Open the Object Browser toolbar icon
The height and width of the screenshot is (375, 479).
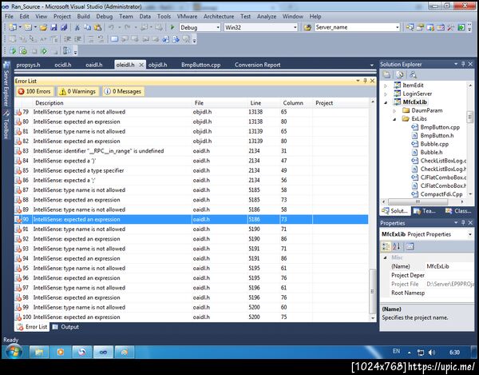coord(430,27)
